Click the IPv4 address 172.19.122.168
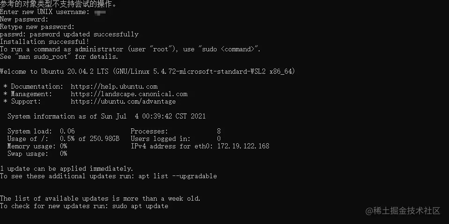This screenshot has width=449, height=224. click(x=243, y=146)
